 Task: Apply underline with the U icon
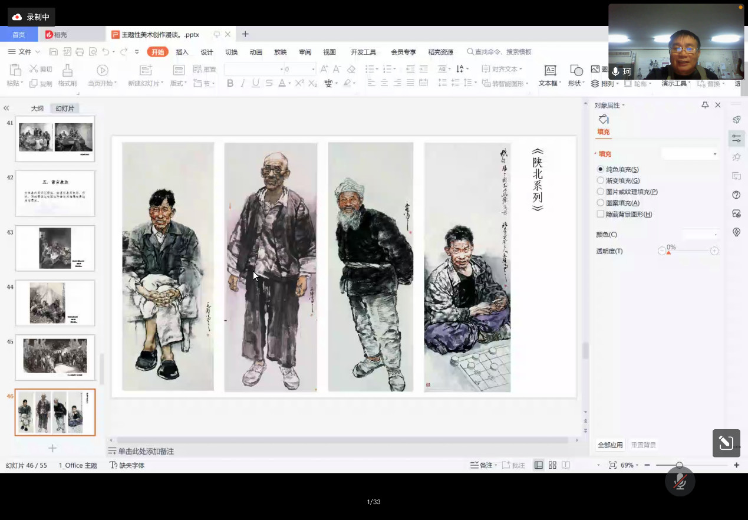tap(255, 83)
